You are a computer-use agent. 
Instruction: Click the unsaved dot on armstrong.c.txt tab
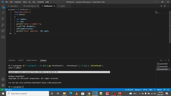[x=38, y=6]
